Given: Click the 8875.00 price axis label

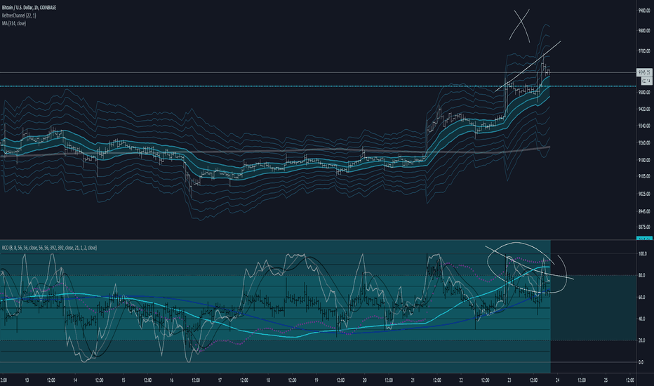Looking at the screenshot, I should pyautogui.click(x=644, y=227).
